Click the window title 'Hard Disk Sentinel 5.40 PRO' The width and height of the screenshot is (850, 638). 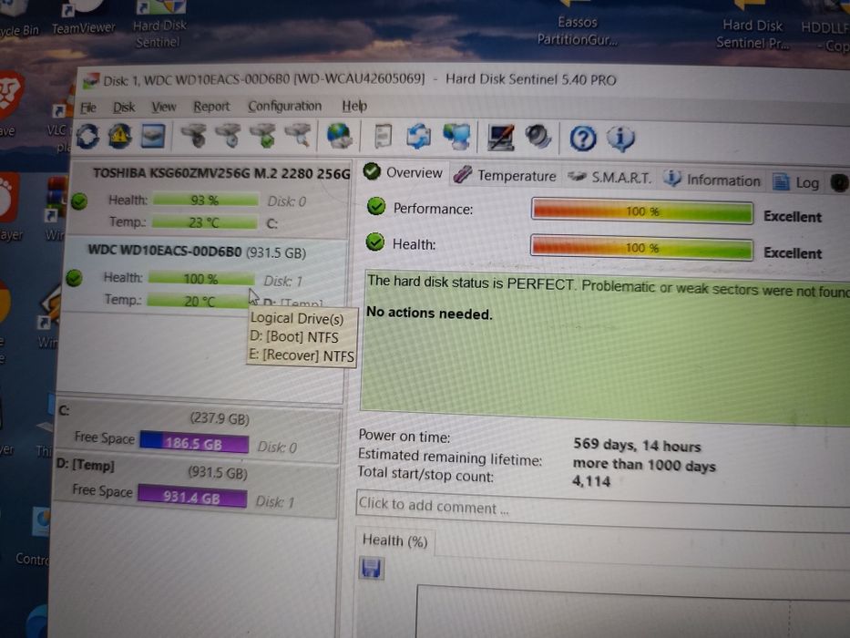531,79
